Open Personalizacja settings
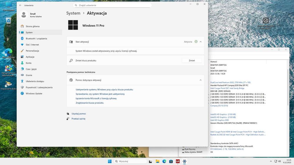 40,51
